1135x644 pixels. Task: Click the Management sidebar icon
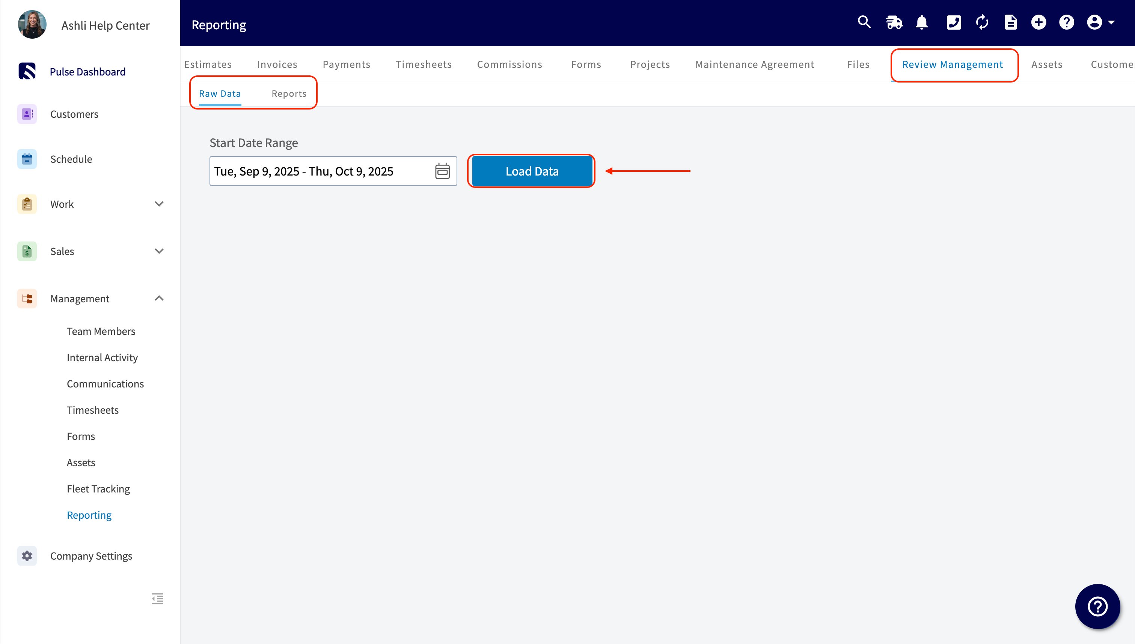point(27,299)
